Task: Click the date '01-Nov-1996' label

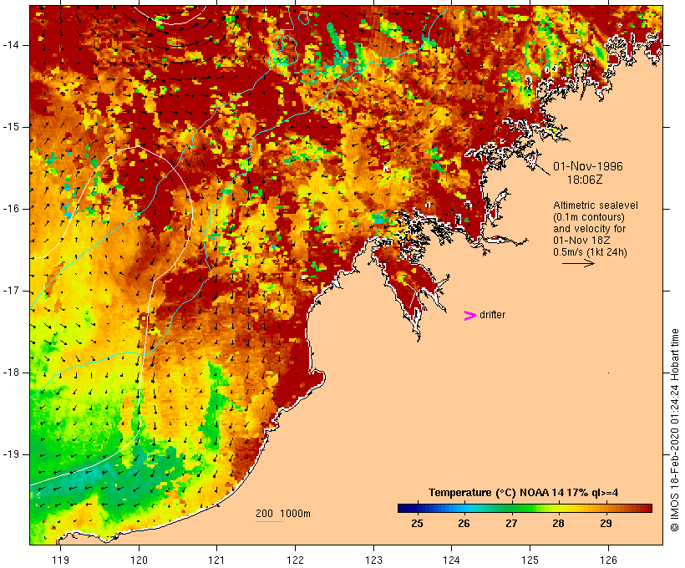Action: click(588, 166)
